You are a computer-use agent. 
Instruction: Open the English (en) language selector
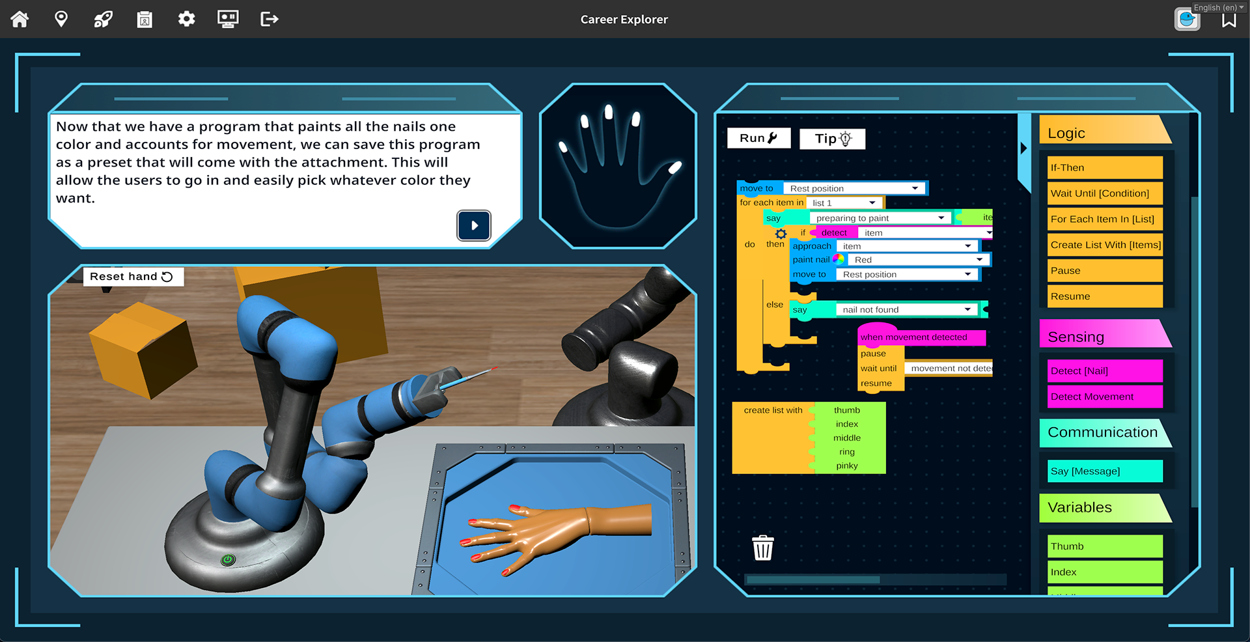[x=1217, y=7]
